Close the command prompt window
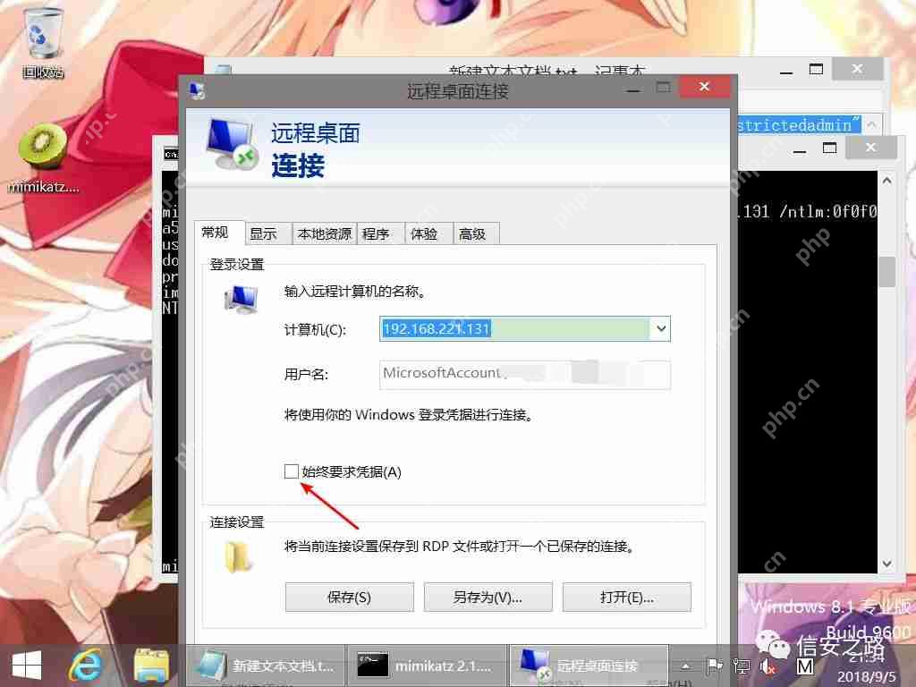The height and width of the screenshot is (687, 916). [x=870, y=148]
